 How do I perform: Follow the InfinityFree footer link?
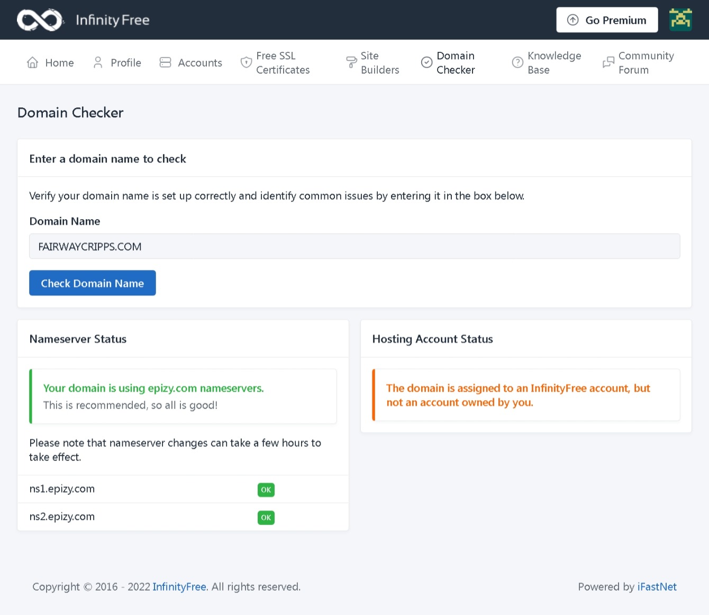tap(179, 586)
